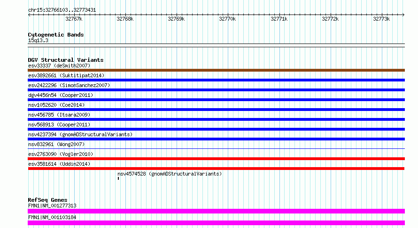Select the blue bar under nsv568913

point(216,129)
